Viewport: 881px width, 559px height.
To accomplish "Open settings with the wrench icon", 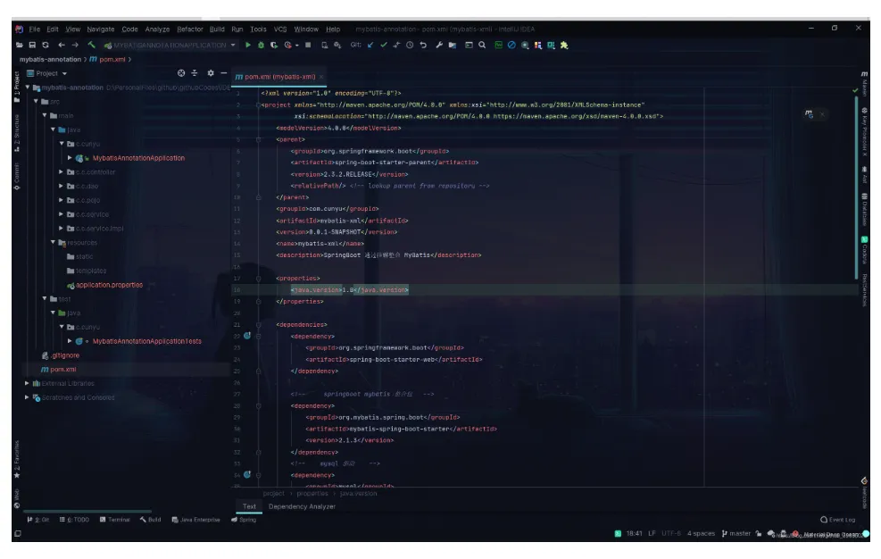I will click(439, 45).
